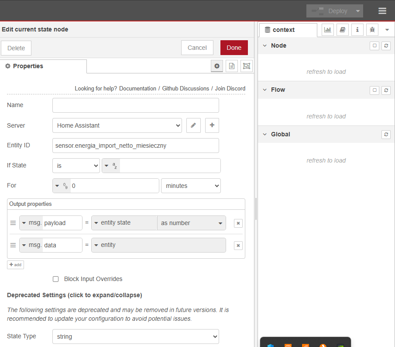Open the node description document icon
The height and width of the screenshot is (347, 395).
pos(232,66)
